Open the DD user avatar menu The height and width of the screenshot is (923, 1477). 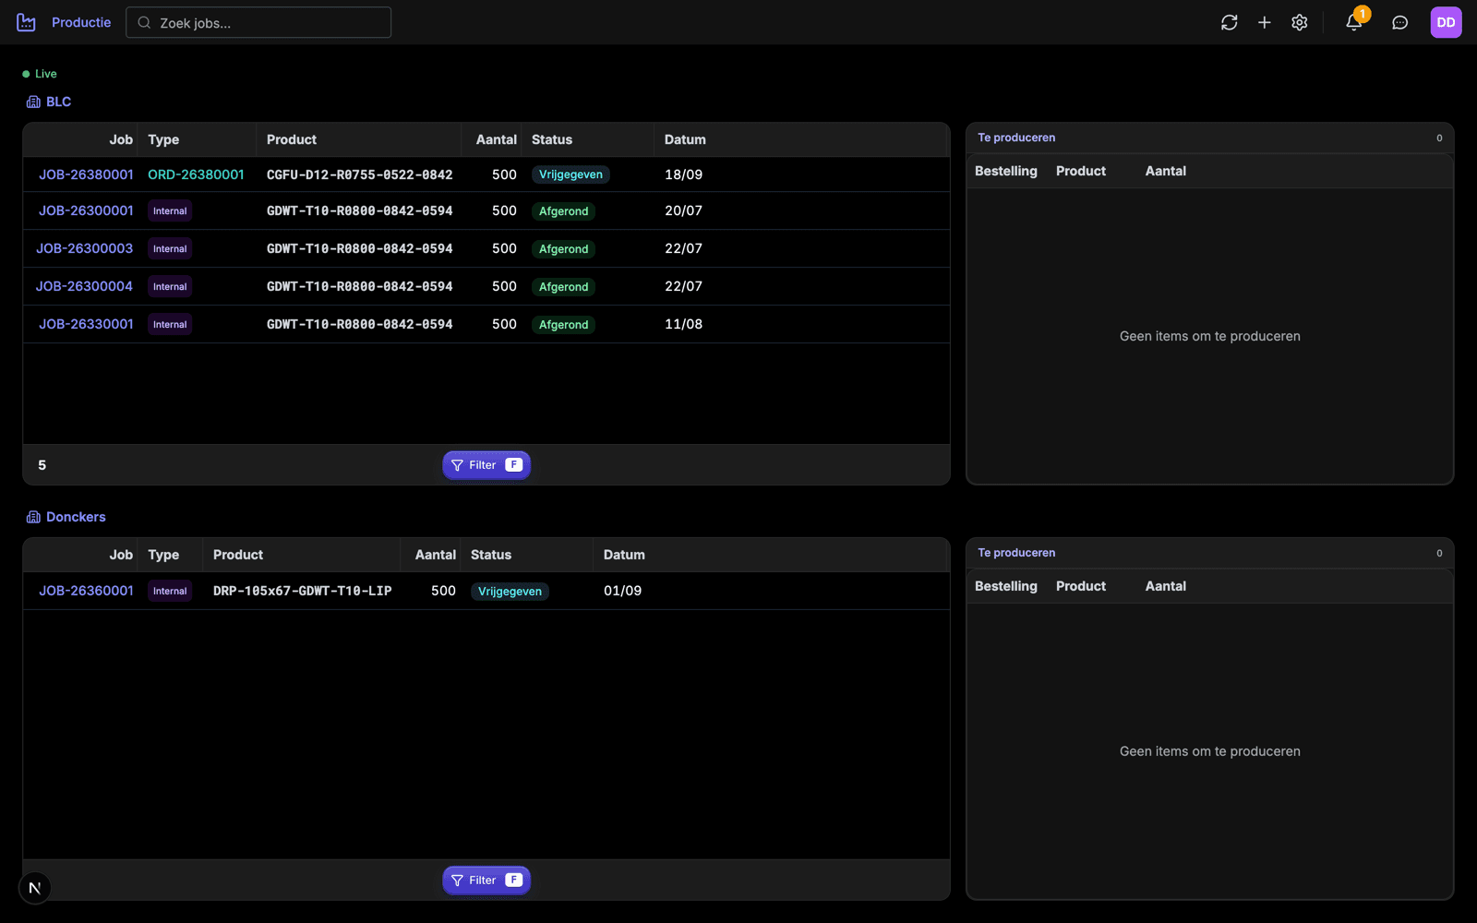[1446, 22]
